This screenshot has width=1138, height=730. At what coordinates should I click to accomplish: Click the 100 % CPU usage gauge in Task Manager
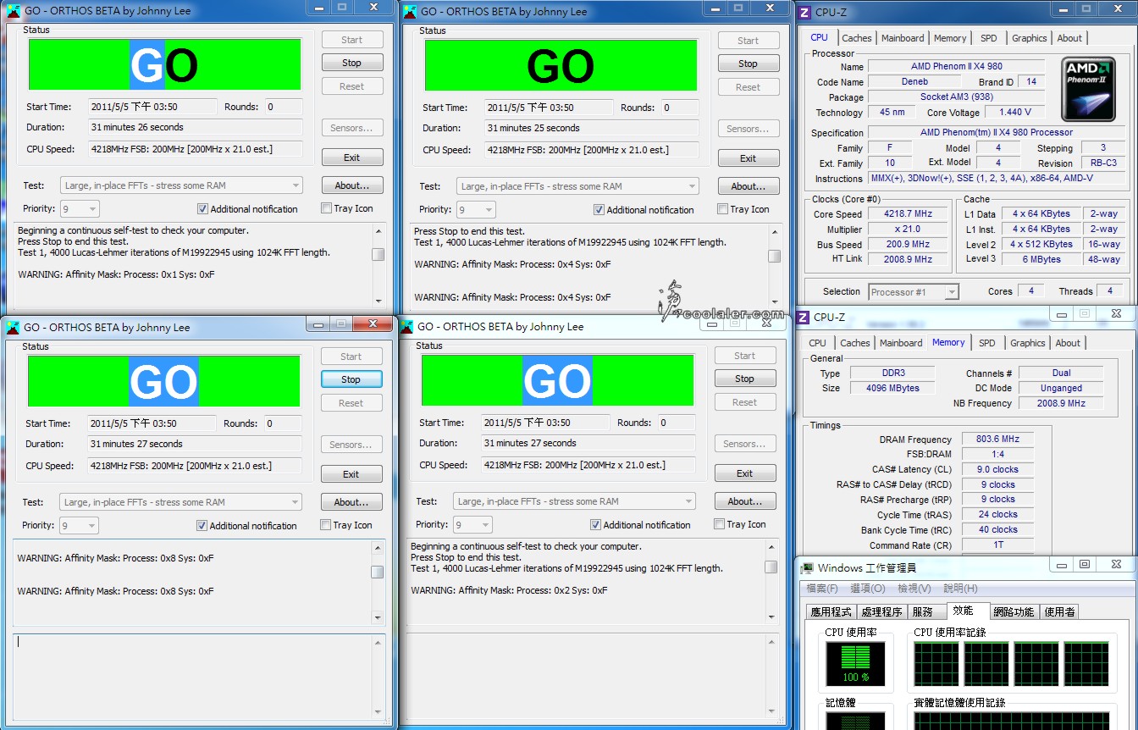[855, 663]
